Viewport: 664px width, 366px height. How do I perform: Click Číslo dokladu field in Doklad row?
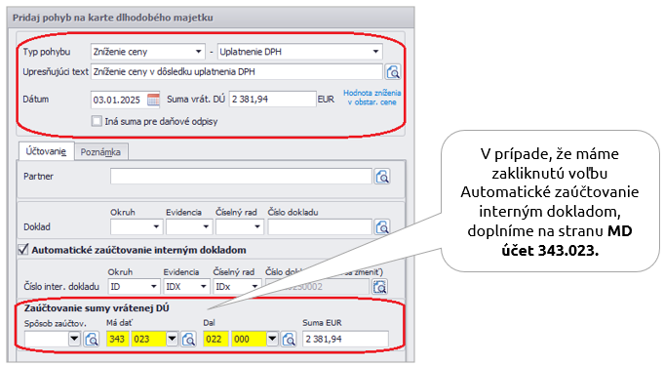[x=320, y=226]
